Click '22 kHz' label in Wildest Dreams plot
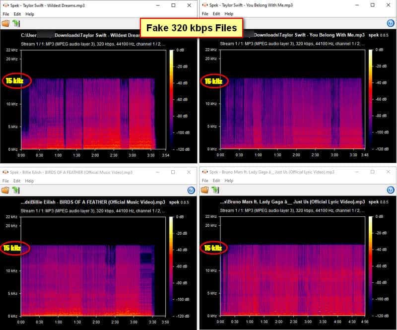 tap(11, 50)
